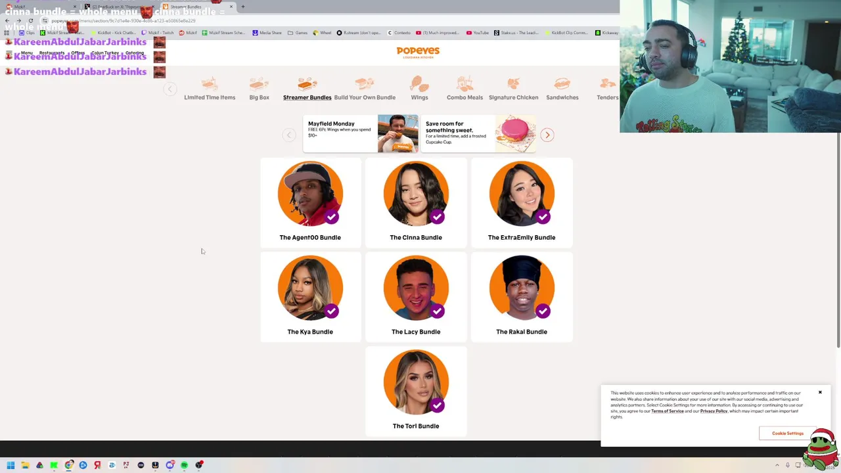Open the Sandwiches category
841x473 pixels.
click(562, 89)
